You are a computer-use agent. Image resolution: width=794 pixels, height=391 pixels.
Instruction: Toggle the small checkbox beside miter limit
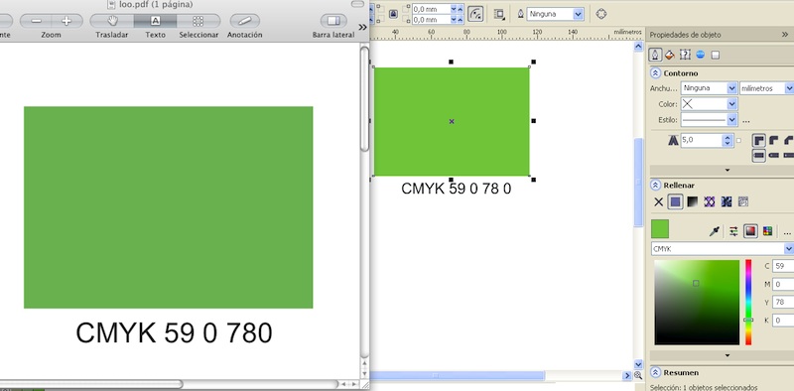coord(738,141)
